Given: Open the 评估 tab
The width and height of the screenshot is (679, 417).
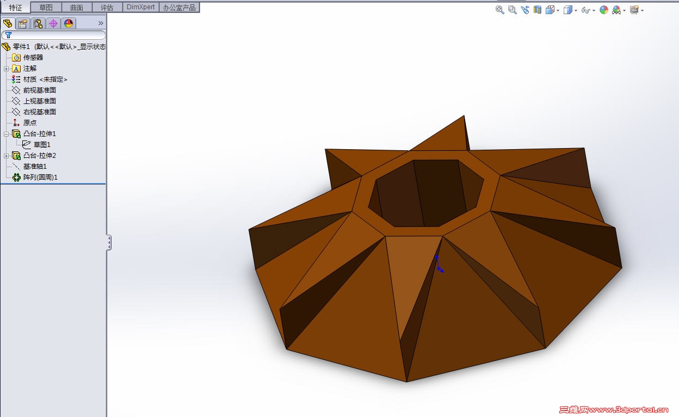Looking at the screenshot, I should click(x=107, y=8).
